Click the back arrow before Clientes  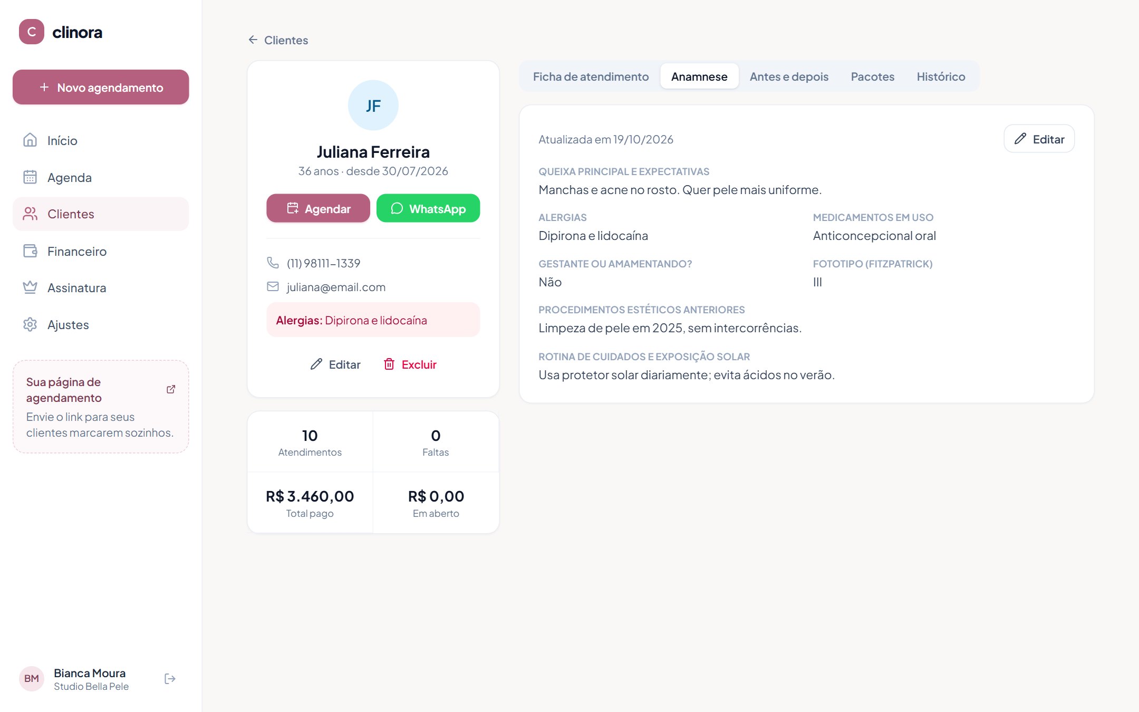[253, 40]
